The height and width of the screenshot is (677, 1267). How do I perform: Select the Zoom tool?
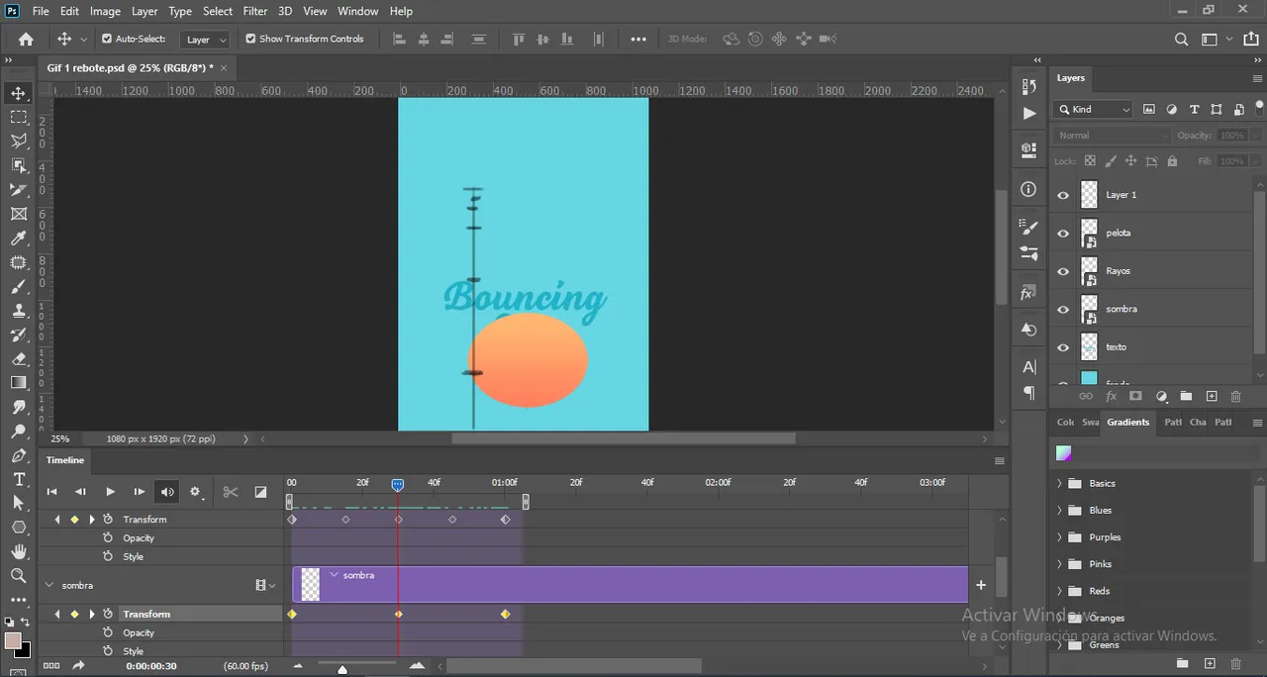tap(19, 576)
